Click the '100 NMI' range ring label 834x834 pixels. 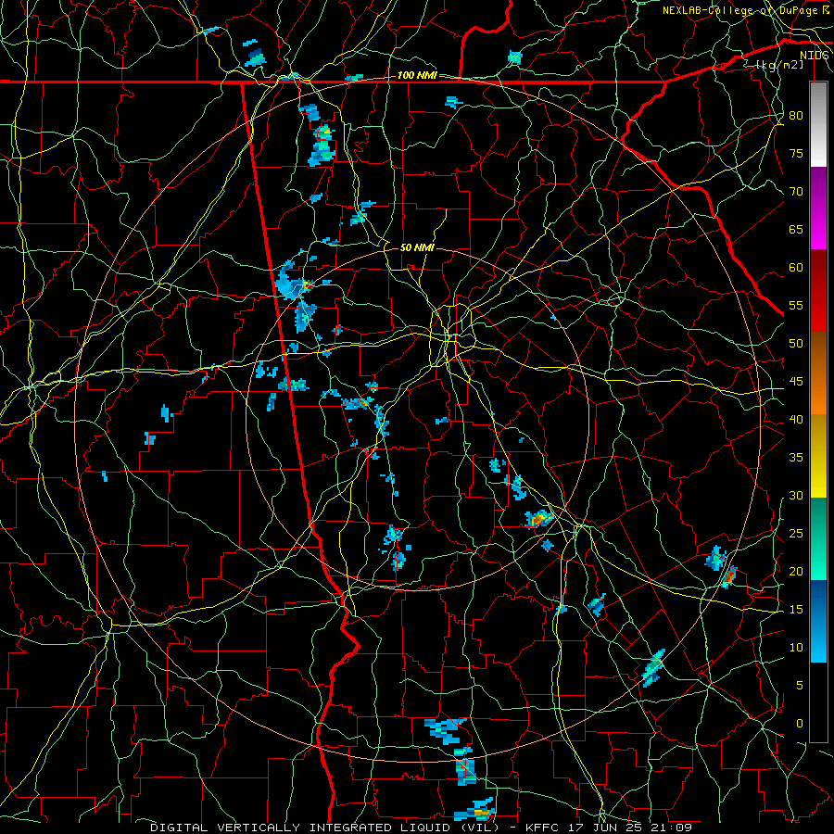click(417, 76)
